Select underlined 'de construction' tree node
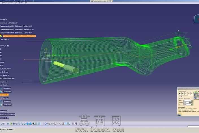Viewport: 199px width, 133px height. point(7,79)
